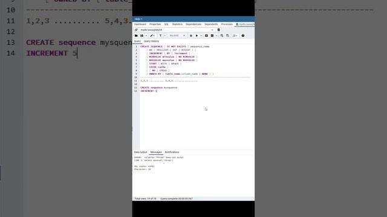This screenshot has height=217, width=387.
Task: Select the Query History tab
Action: coord(151,42)
